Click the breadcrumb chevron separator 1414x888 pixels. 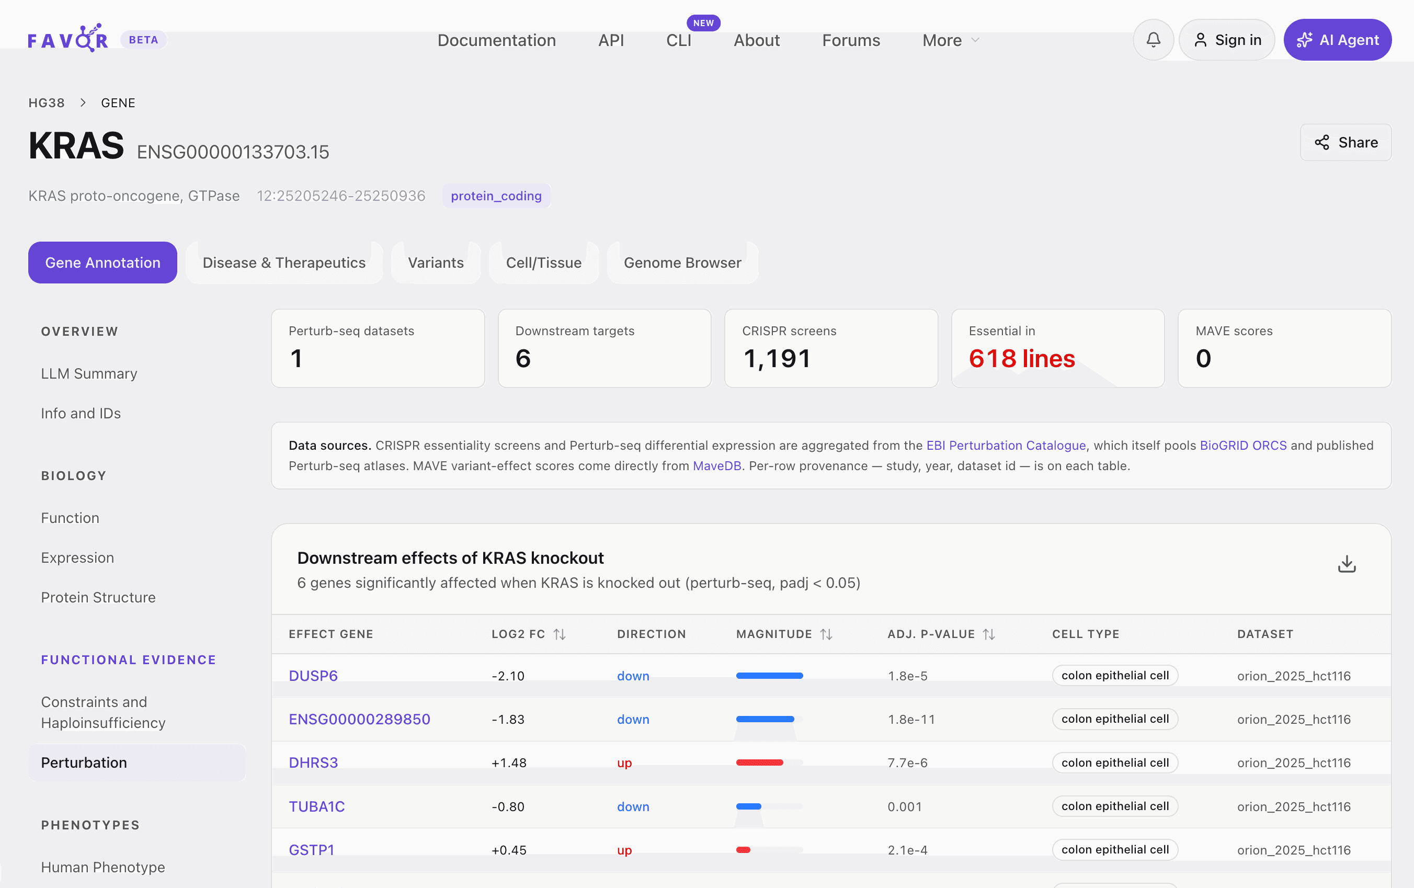point(83,103)
